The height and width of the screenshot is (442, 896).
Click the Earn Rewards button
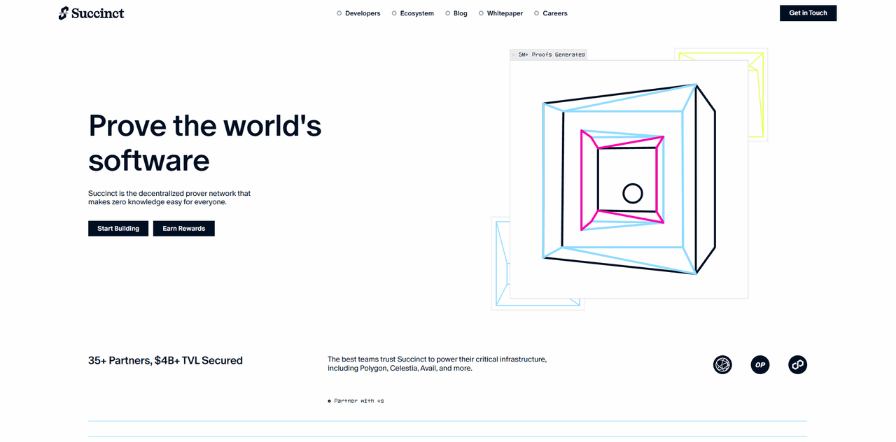click(184, 229)
